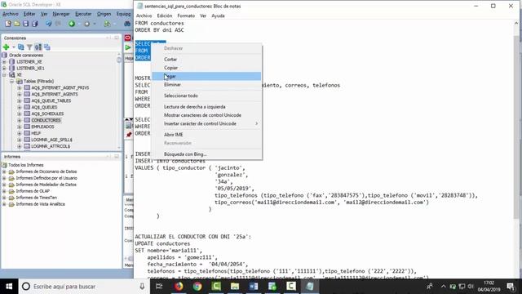Open the notification center icon

(511, 287)
